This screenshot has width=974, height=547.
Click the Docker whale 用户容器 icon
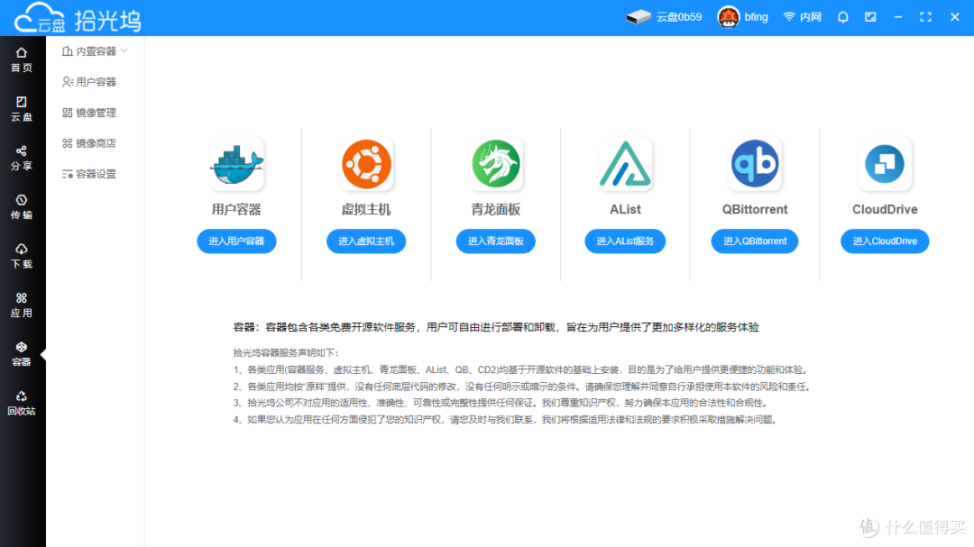[x=236, y=164]
